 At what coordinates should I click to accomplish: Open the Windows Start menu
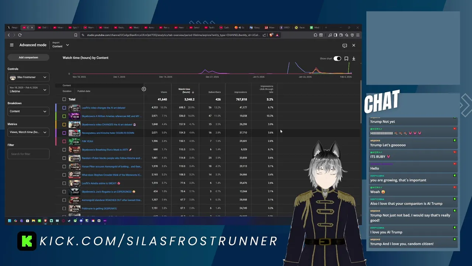(10, 221)
